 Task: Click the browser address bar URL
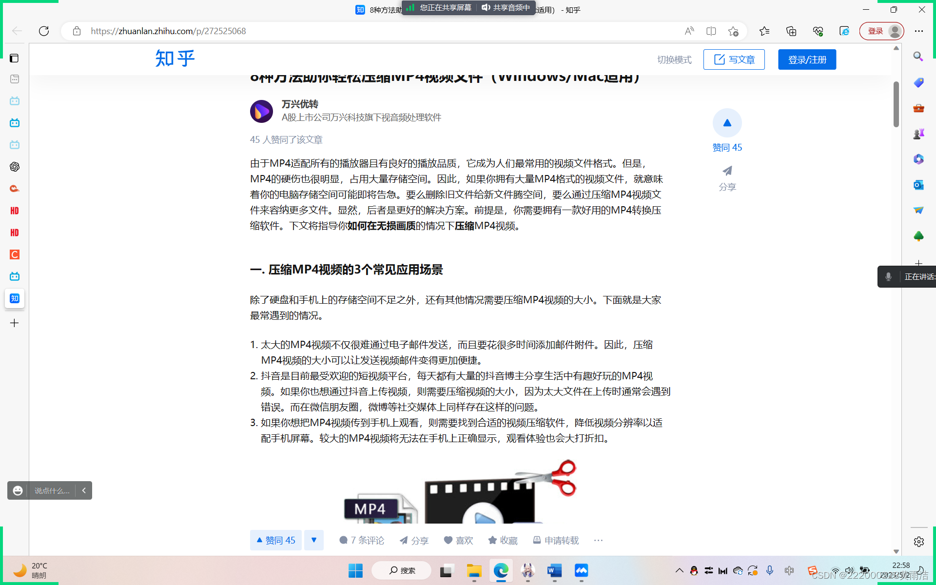[168, 31]
